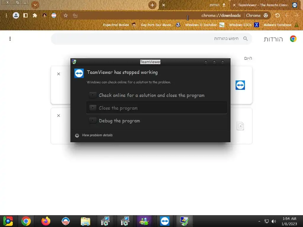
Task: Expand View problem details
Action: click(94, 135)
